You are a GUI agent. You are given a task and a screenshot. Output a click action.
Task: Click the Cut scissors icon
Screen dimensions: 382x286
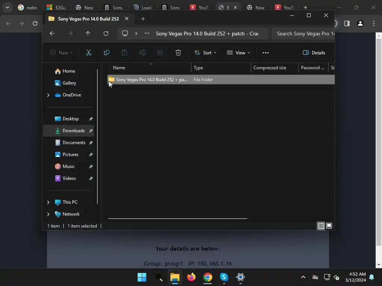[89, 53]
